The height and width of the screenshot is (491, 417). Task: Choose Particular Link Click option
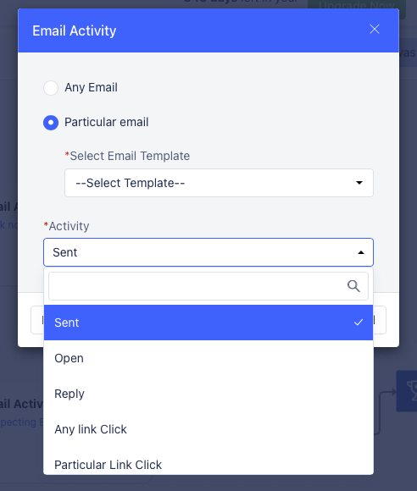click(x=208, y=465)
